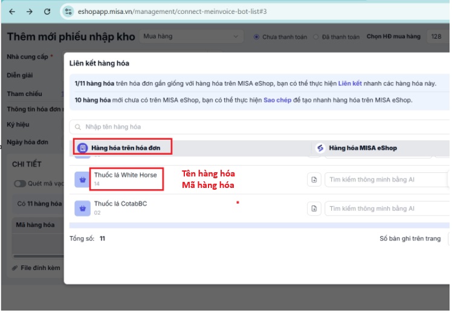The width and height of the screenshot is (452, 313).
Task: Click the Ngày hóa đơn field label
Action: click(27, 142)
